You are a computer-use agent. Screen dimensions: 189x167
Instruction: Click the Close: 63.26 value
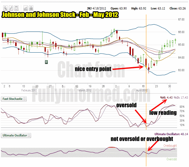point(178,8)
